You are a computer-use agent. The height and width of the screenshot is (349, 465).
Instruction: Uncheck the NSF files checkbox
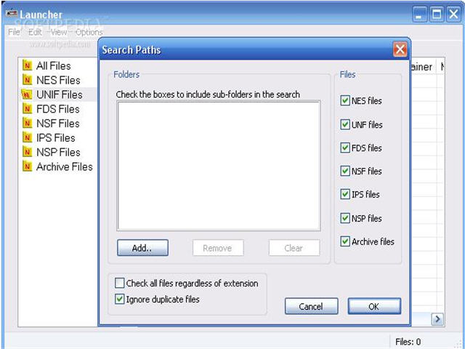345,171
